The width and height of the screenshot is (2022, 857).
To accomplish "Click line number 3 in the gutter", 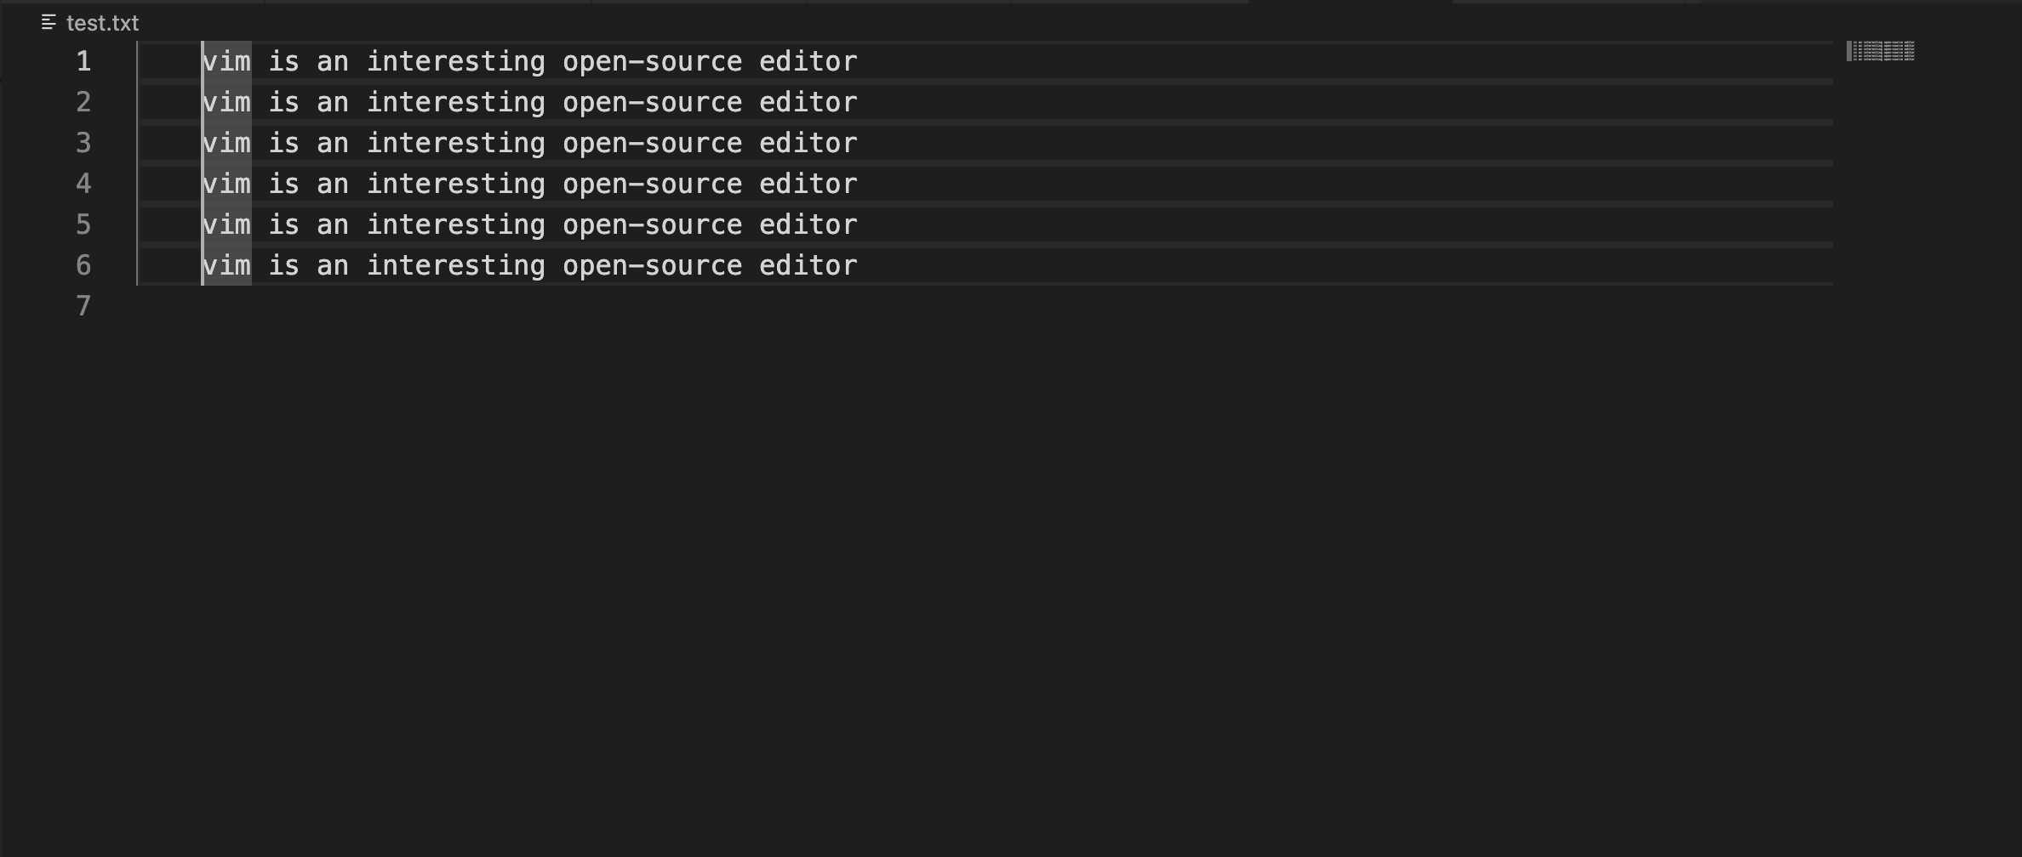I will tap(83, 143).
